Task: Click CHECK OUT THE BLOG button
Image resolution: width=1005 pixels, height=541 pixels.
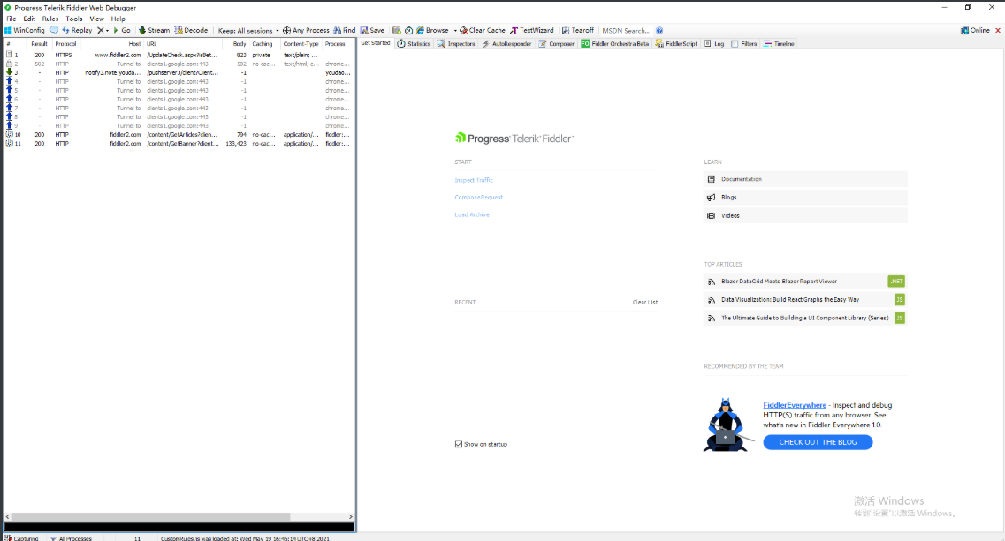Action: 818,442
